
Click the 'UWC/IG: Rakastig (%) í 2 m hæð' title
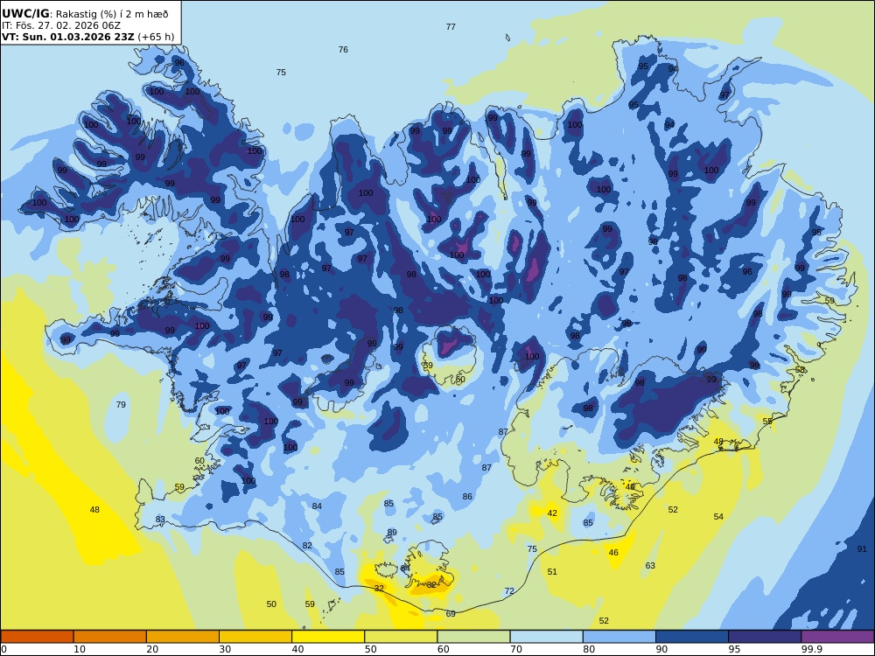[85, 14]
